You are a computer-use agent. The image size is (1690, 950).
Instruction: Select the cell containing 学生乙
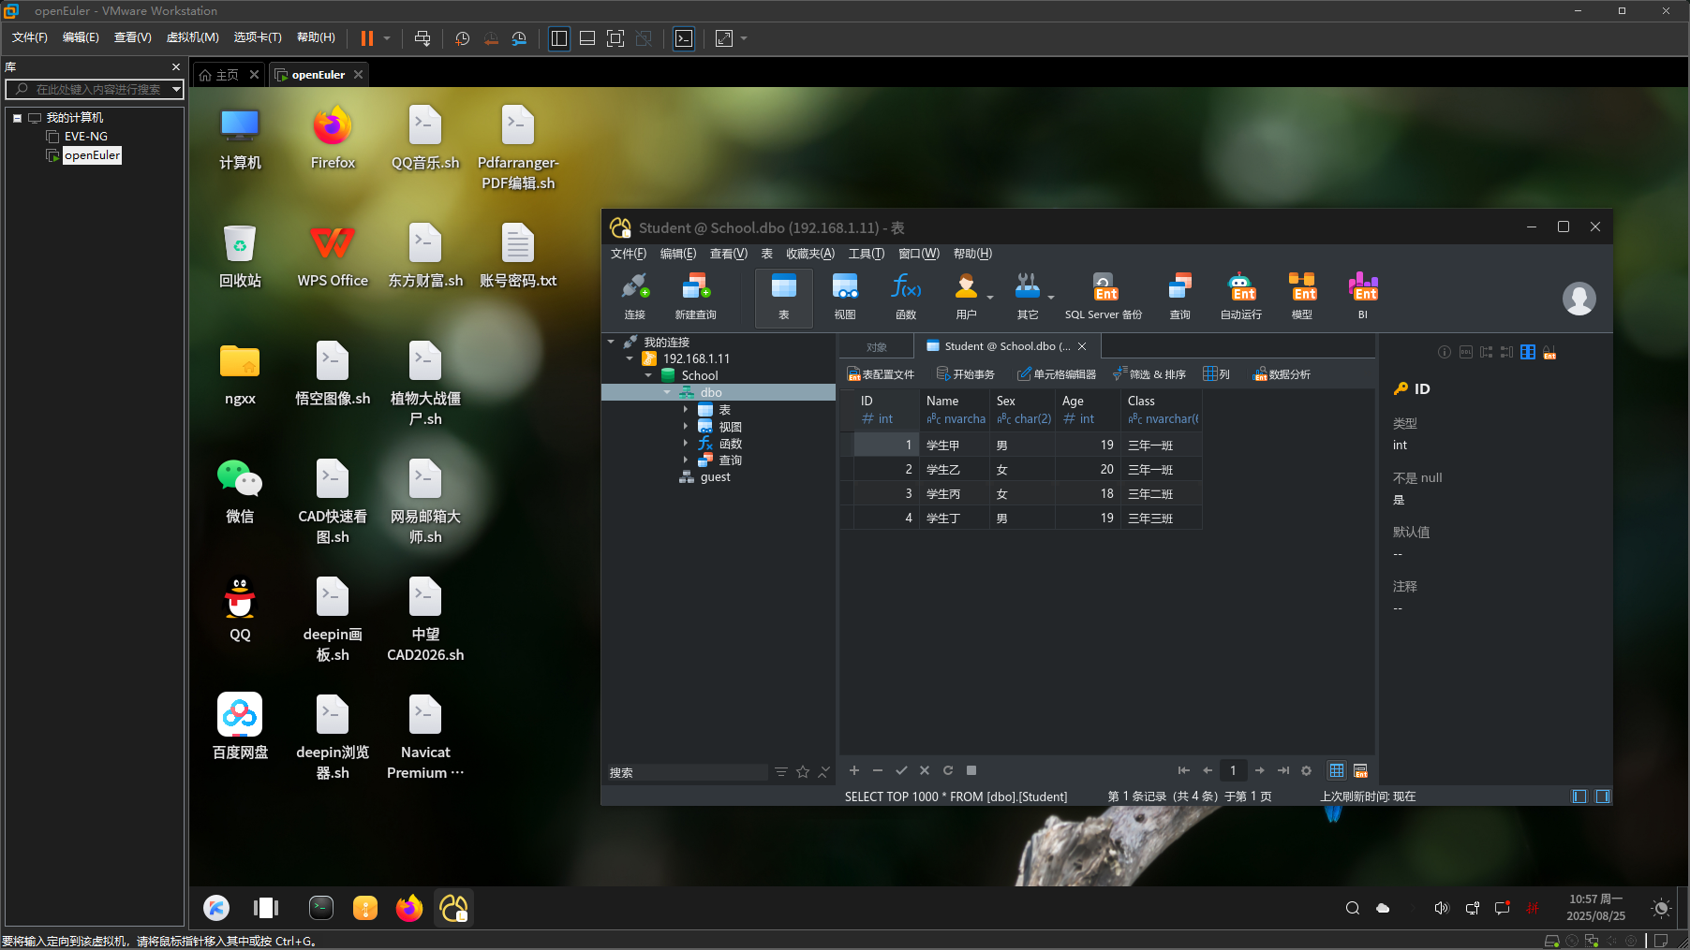click(954, 469)
